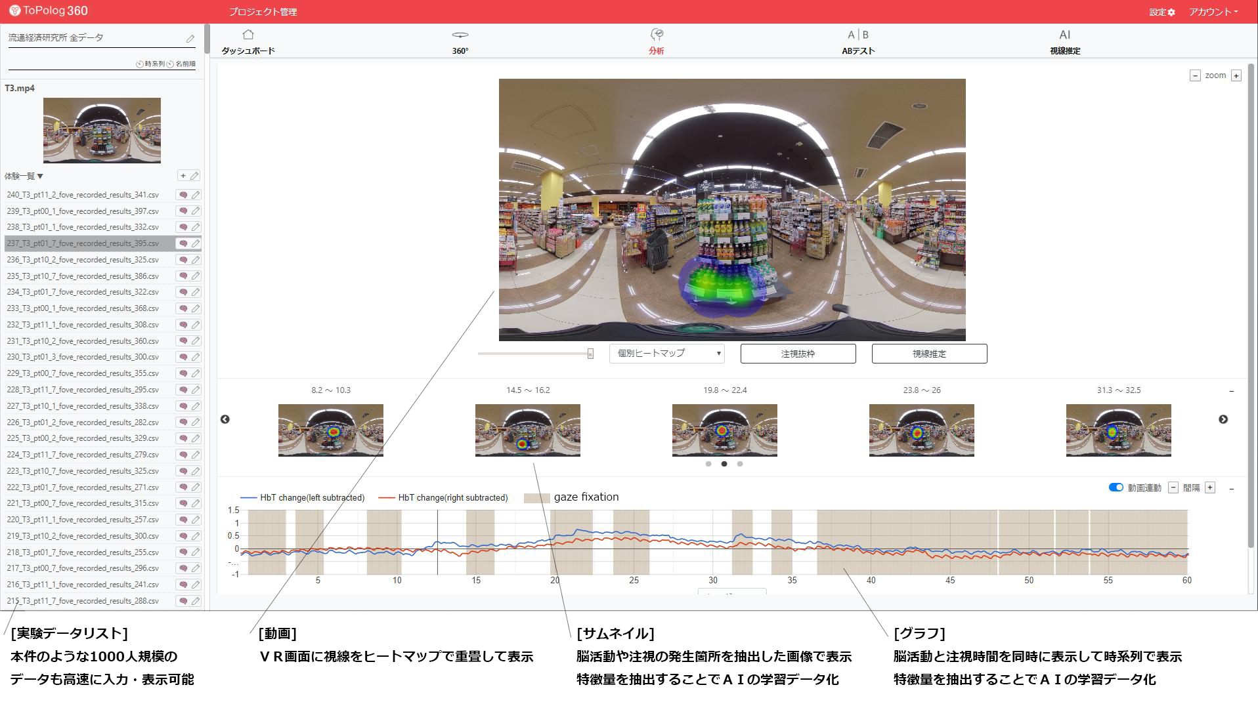Collapse the 体験一覧 experience list
This screenshot has height=704, width=1258.
tap(24, 176)
